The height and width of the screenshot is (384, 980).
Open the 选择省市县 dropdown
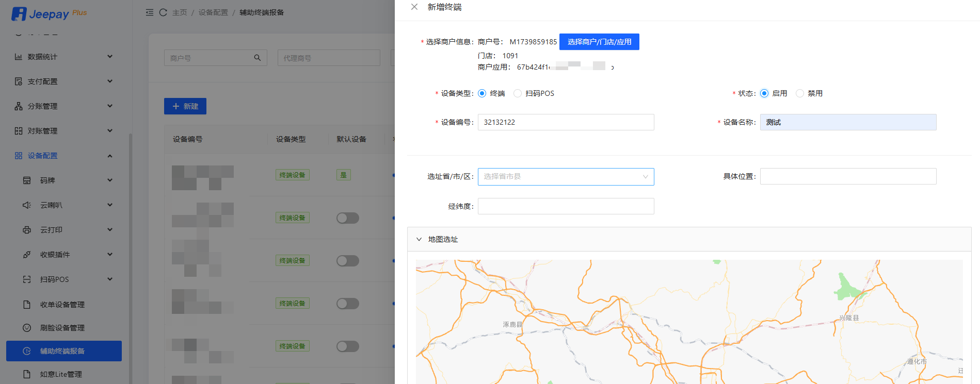tap(566, 177)
